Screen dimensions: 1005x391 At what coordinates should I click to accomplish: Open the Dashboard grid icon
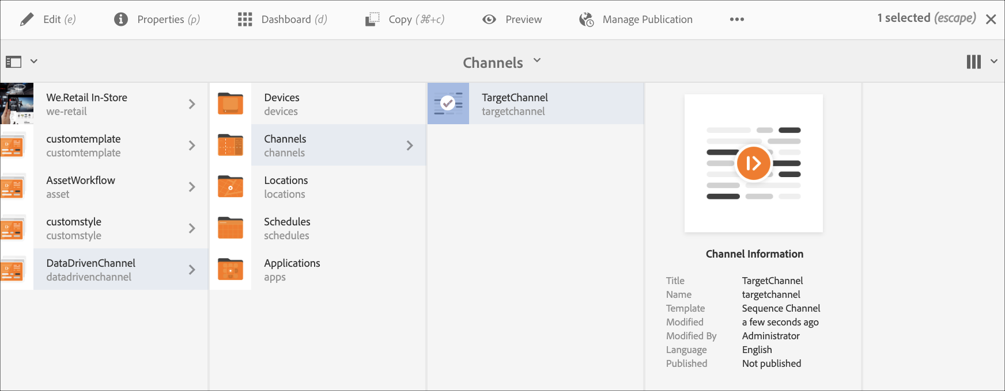245,20
